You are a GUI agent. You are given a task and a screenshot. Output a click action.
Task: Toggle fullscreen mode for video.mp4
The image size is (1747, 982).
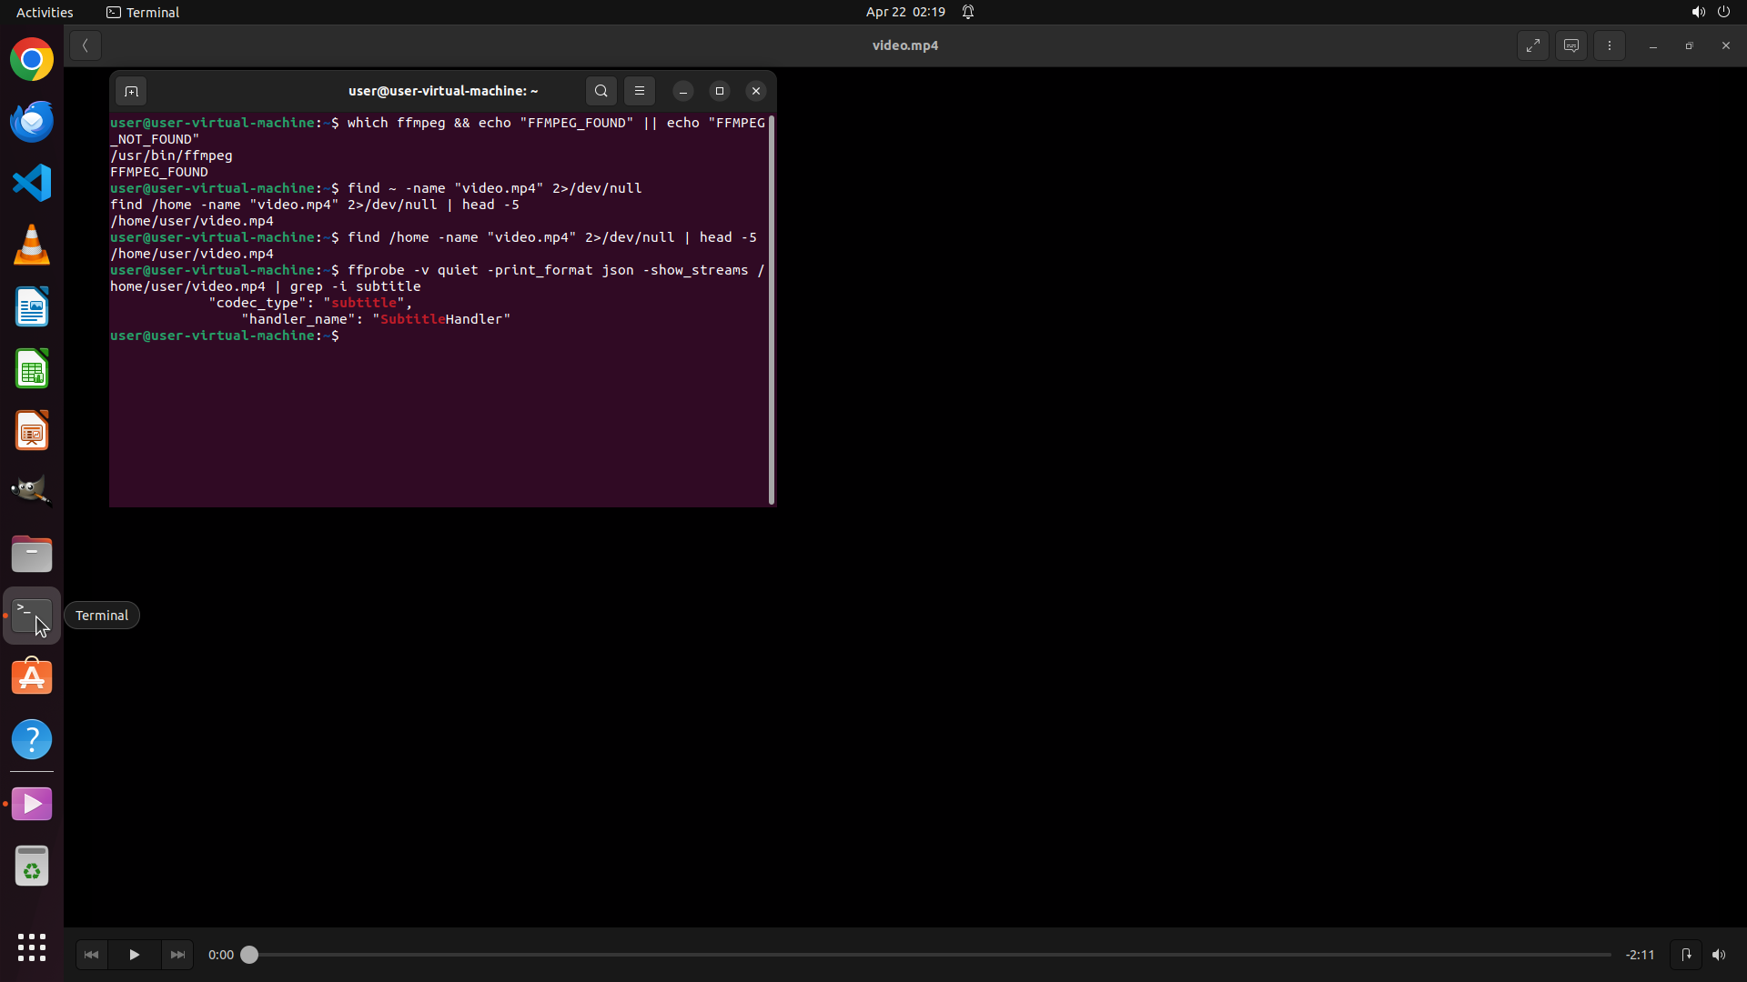coord(1533,45)
